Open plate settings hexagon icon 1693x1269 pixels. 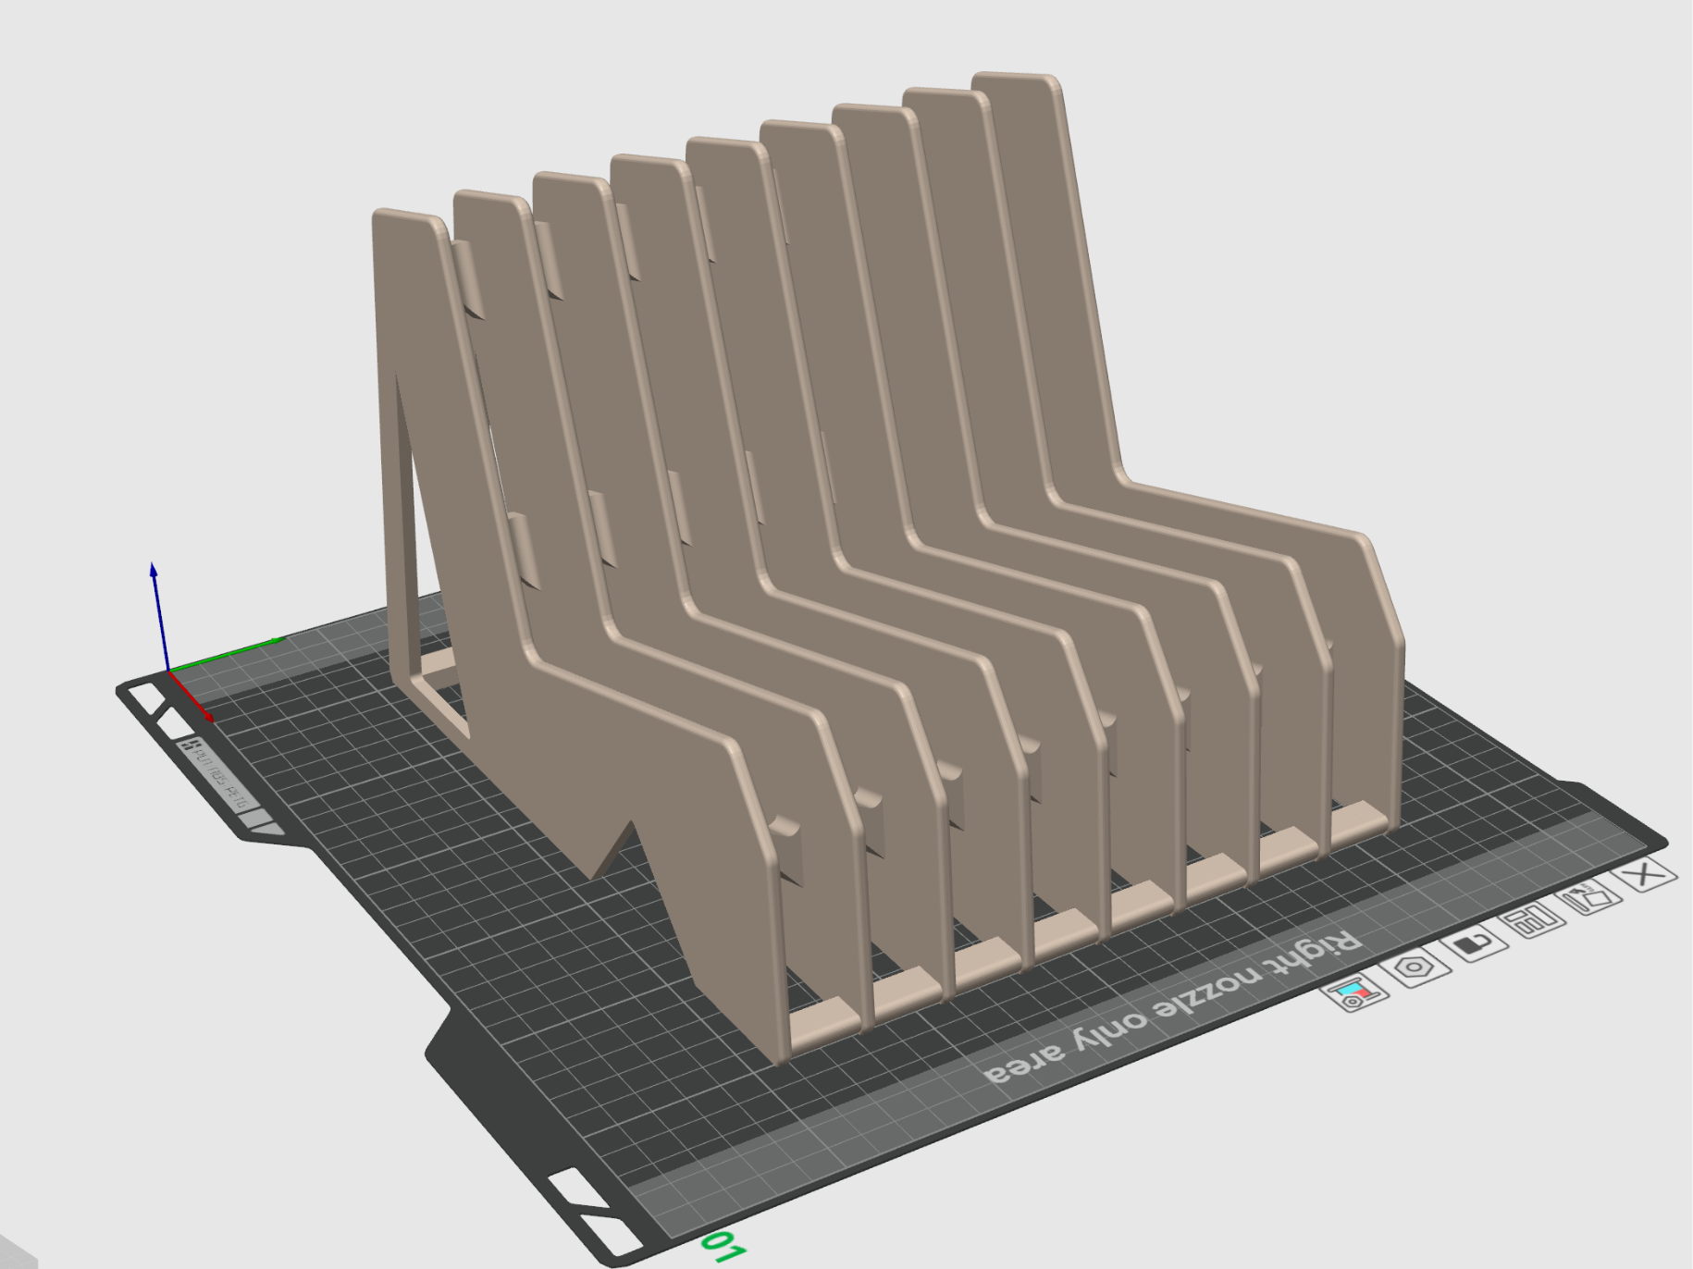click(x=1415, y=968)
